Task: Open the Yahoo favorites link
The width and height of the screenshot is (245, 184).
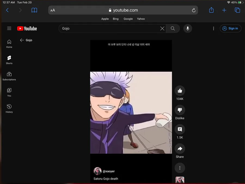Action: coord(141,19)
